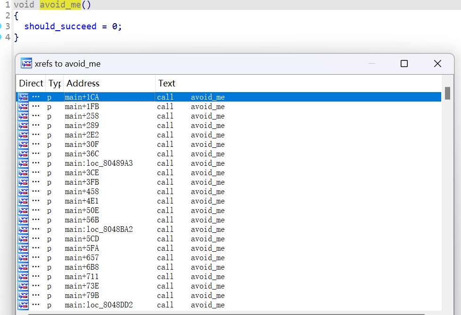Select the main+458 address cell

[109, 191]
